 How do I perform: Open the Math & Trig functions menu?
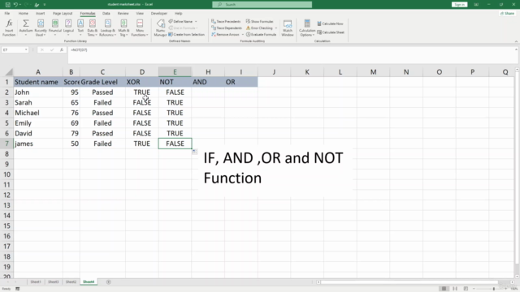[x=123, y=28]
